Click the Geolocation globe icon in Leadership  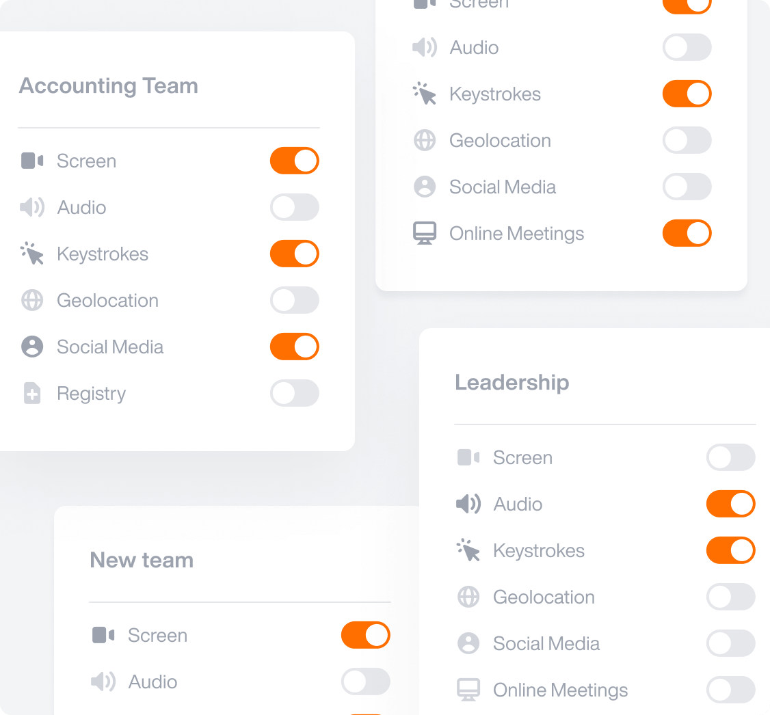[x=468, y=597]
